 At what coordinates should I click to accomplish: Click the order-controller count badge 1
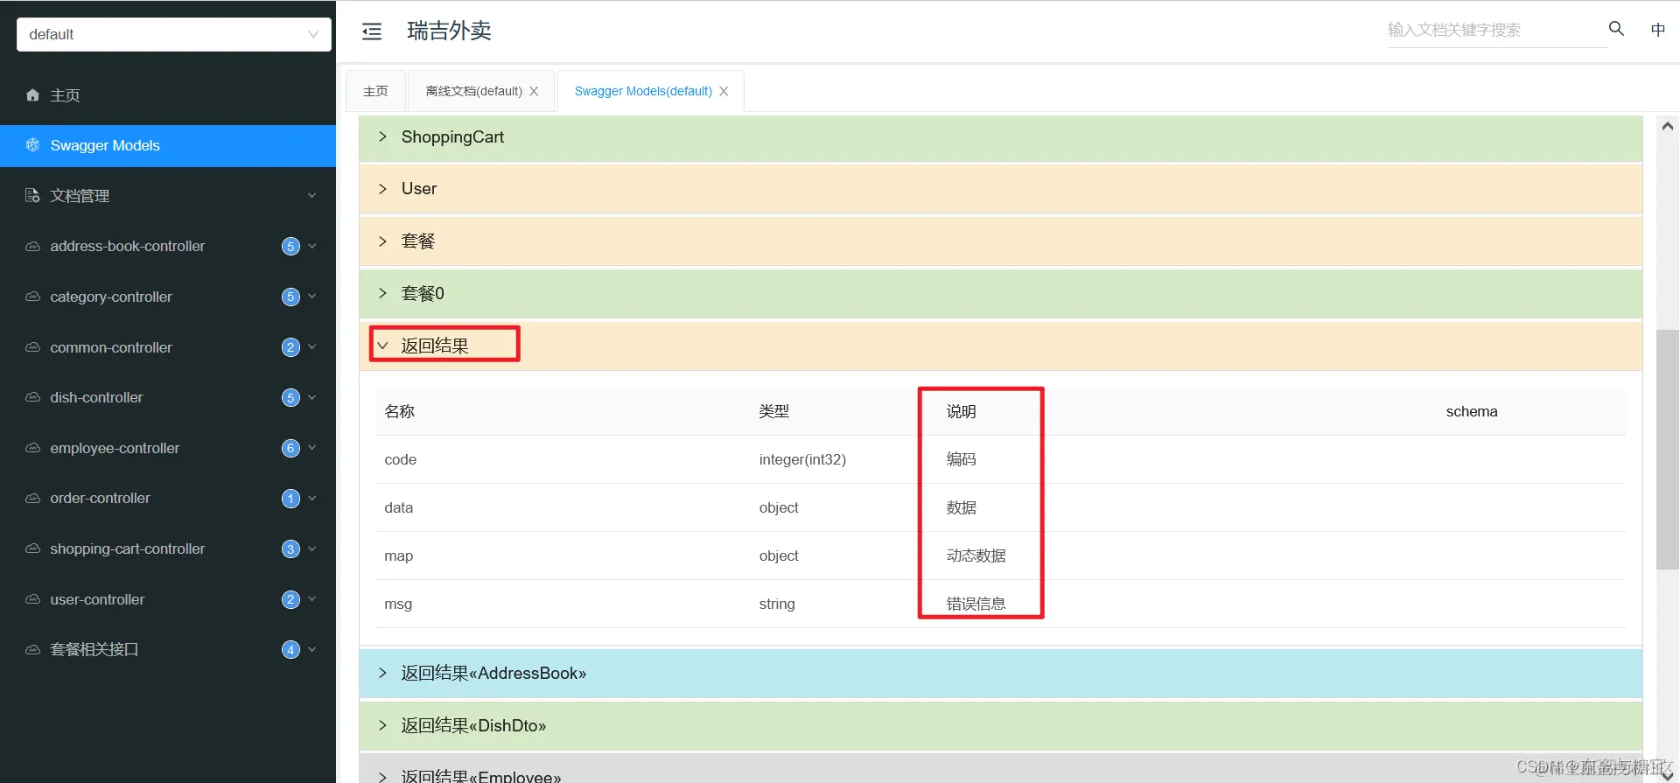(290, 499)
